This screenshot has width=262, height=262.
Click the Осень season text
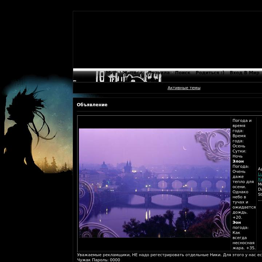(x=239, y=146)
